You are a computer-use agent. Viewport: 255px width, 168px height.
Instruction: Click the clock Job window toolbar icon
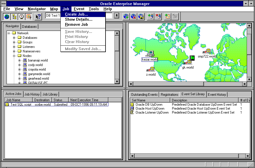click(21, 16)
